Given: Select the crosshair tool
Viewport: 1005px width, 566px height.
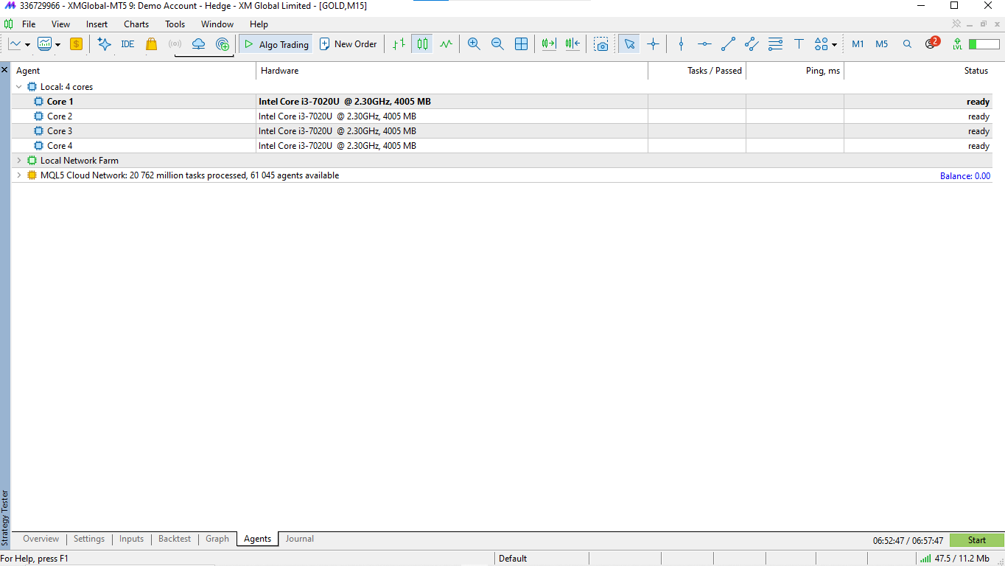Looking at the screenshot, I should (x=653, y=44).
